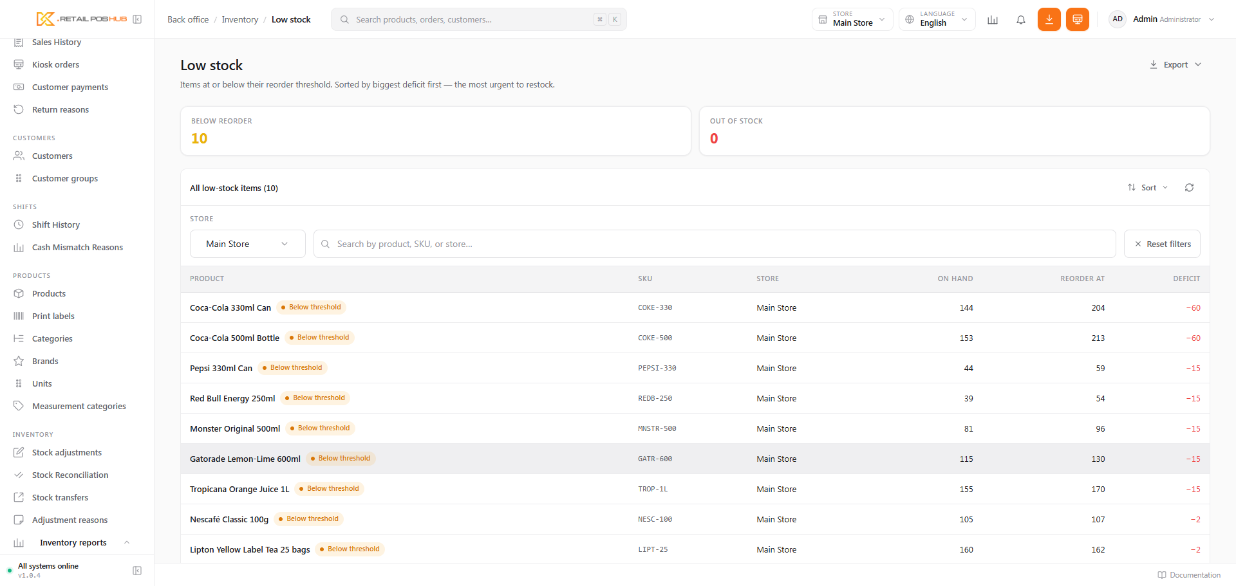Viewport: 1236px width, 586px height.
Task: Navigate to Units page
Action: click(x=42, y=384)
